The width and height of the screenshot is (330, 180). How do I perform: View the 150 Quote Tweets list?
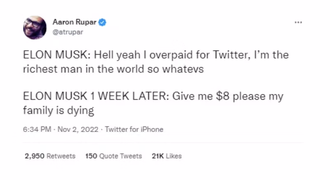pyautogui.click(x=113, y=156)
